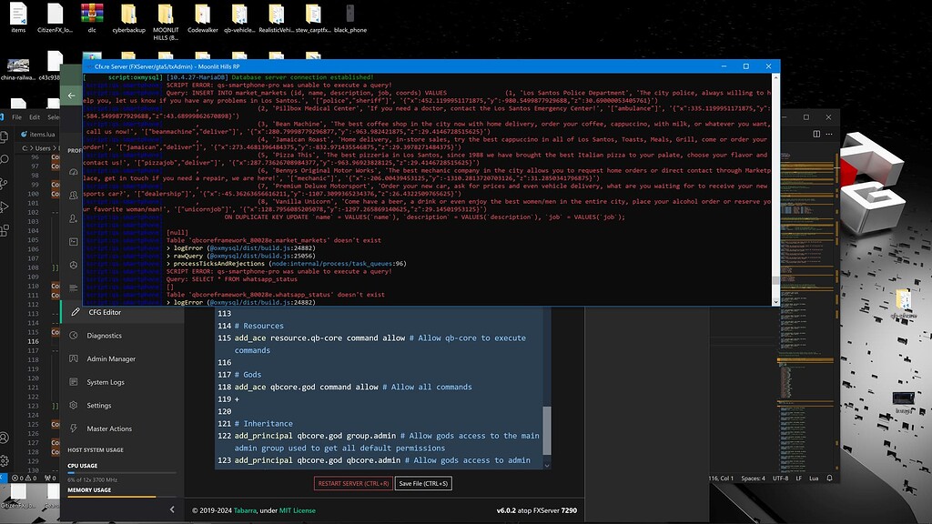Open txAdmin Settings with the gear icon
The height and width of the screenshot is (524, 932).
[x=75, y=405]
